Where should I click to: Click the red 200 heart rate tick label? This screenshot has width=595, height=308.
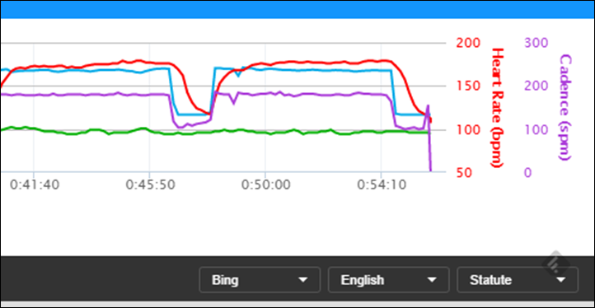[469, 43]
